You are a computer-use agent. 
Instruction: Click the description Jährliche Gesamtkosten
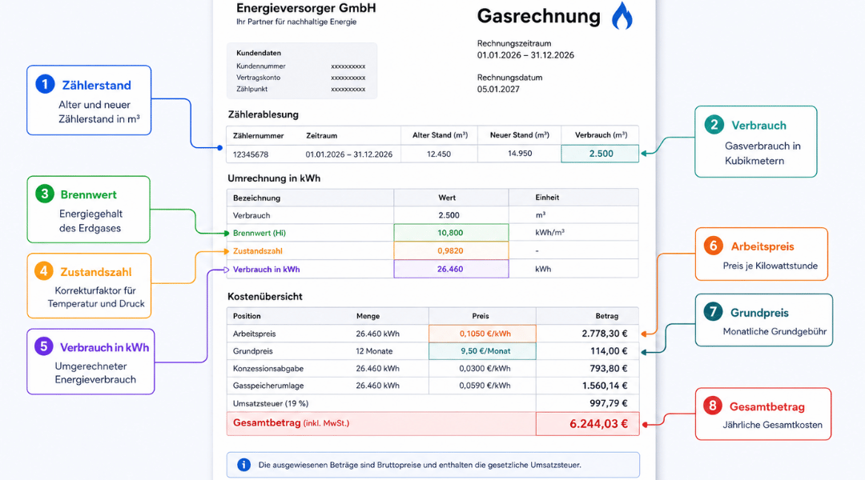pyautogui.click(x=772, y=425)
